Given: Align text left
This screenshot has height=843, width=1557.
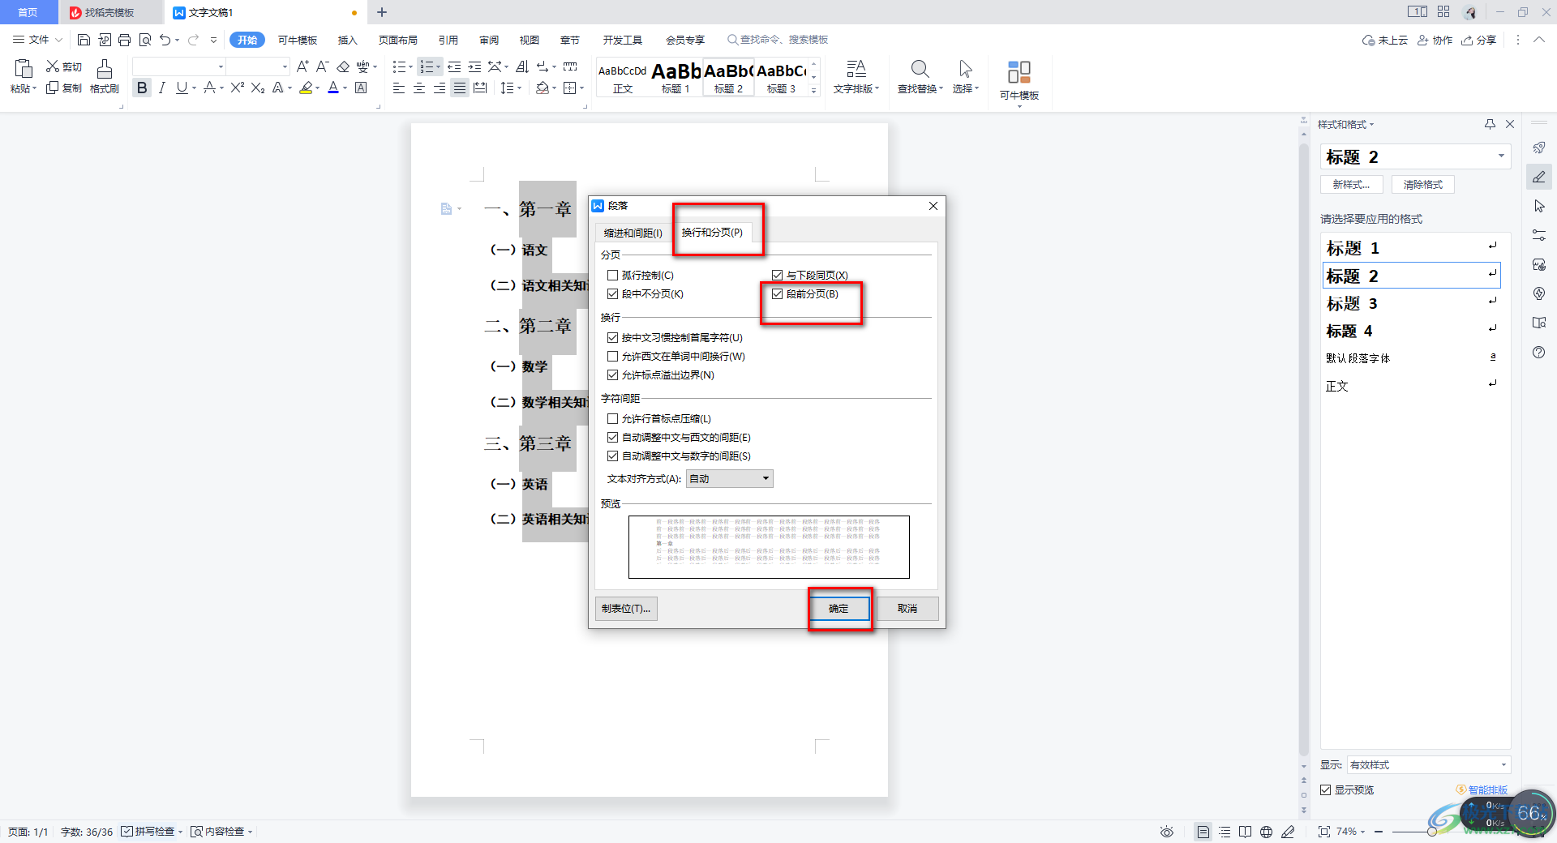Looking at the screenshot, I should tap(399, 88).
